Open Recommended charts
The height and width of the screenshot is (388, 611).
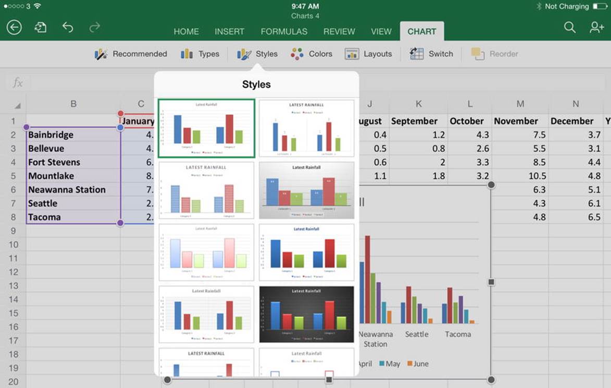tap(131, 54)
